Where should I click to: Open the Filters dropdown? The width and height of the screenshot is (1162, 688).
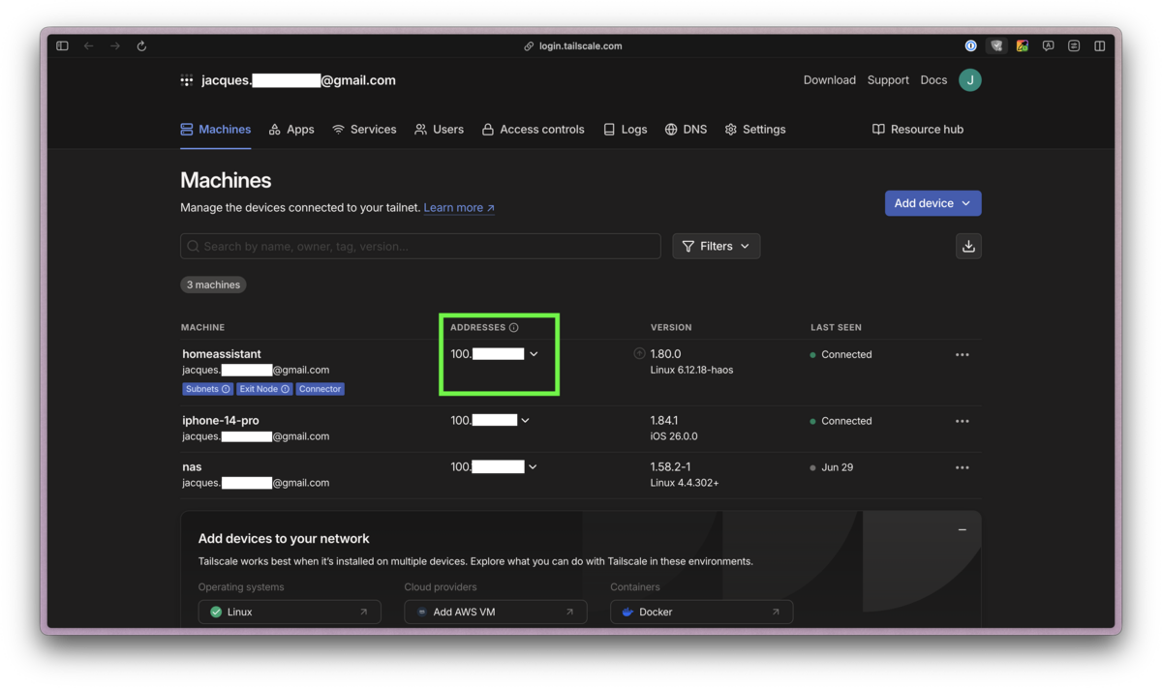click(716, 246)
